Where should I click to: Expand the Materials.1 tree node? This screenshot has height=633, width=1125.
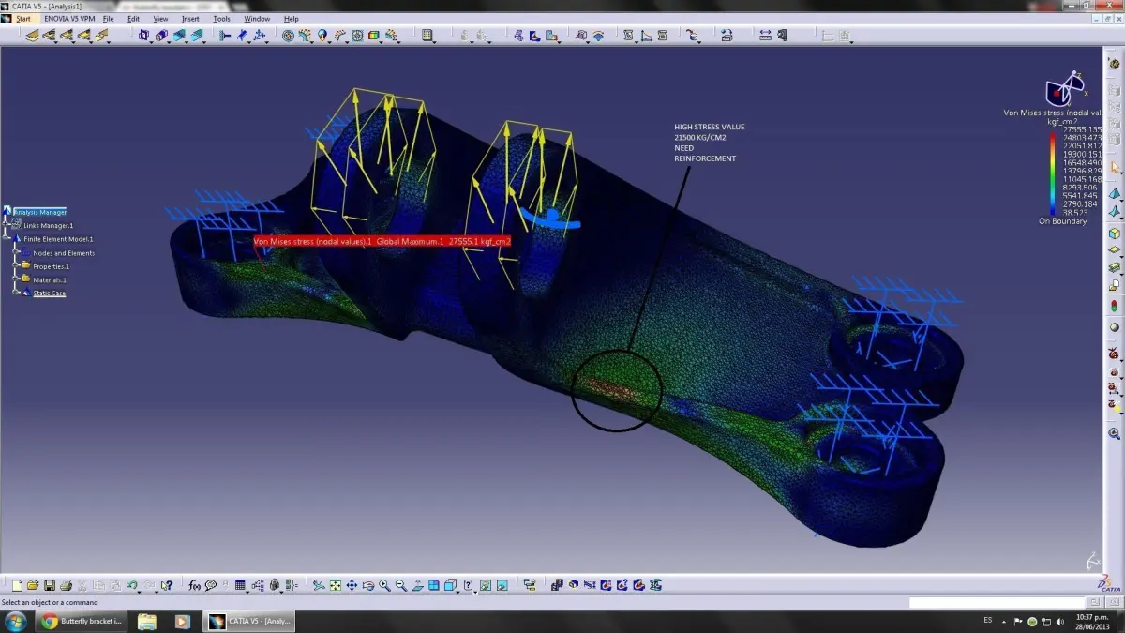click(15, 279)
